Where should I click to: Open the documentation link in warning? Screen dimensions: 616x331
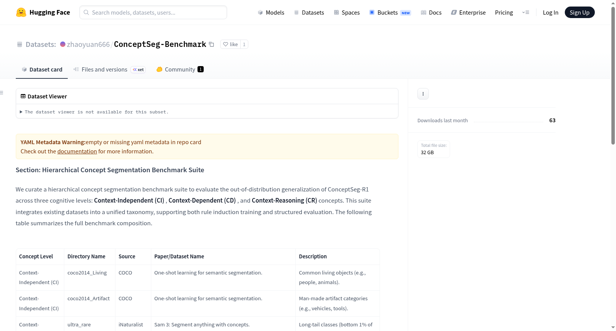coord(77,151)
